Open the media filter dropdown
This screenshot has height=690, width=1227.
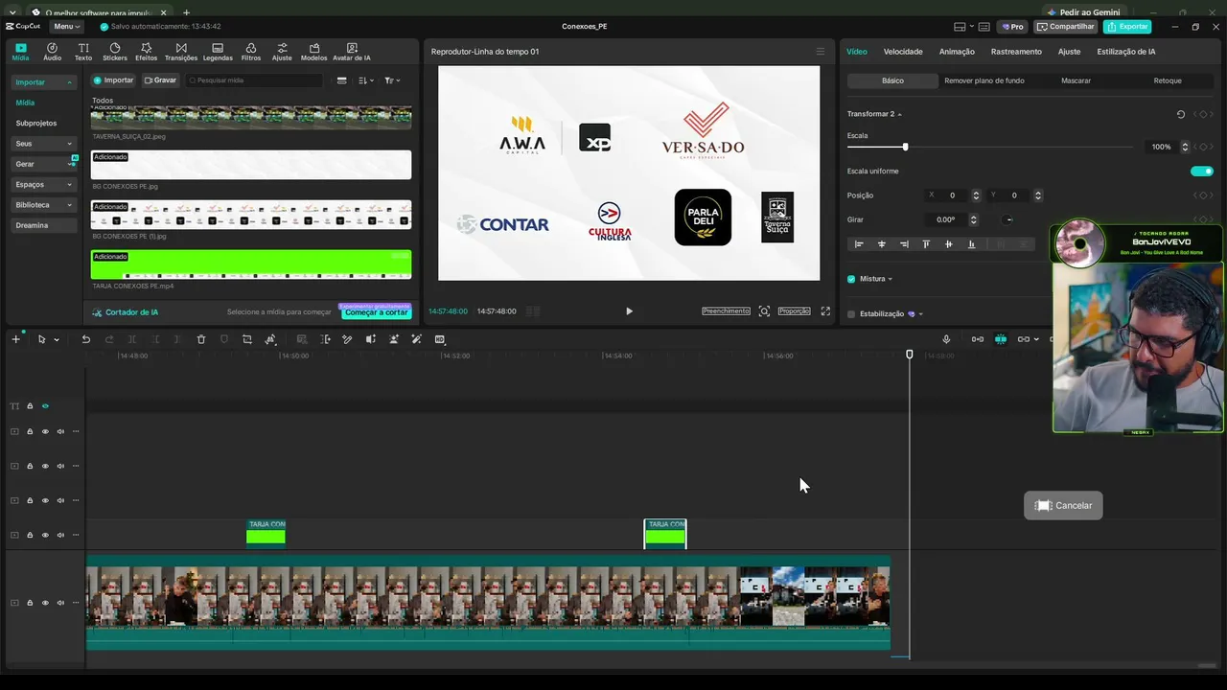[392, 80]
